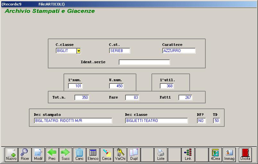
Task: Click the 1°util. field with 368
Action: (x=167, y=86)
